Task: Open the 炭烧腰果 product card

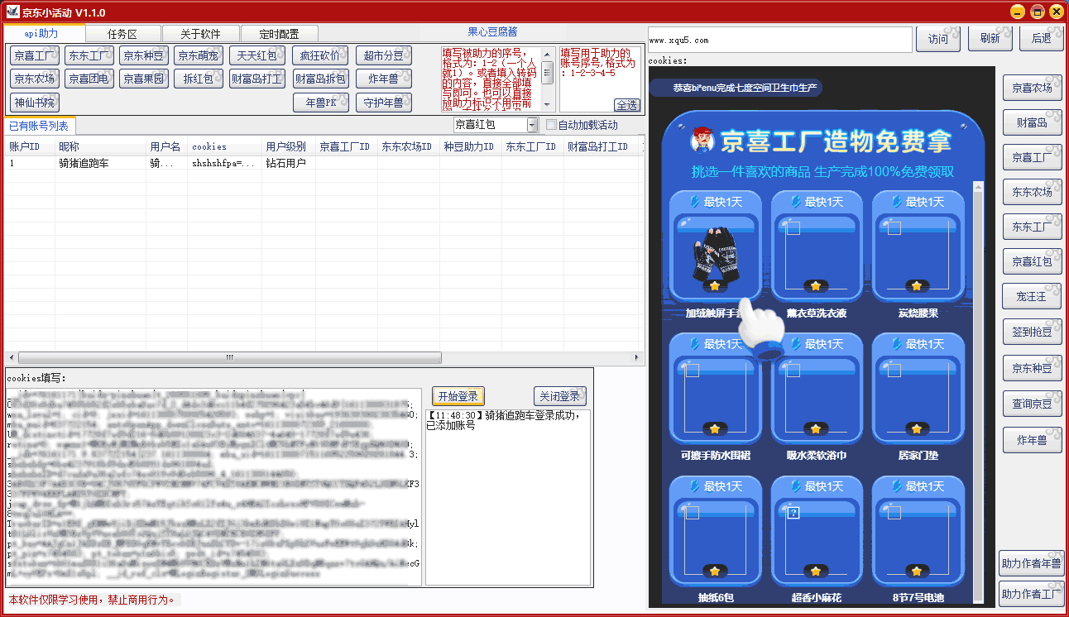Action: 918,246
